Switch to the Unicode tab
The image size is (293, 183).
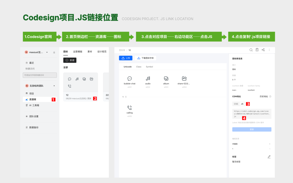coord(128,67)
